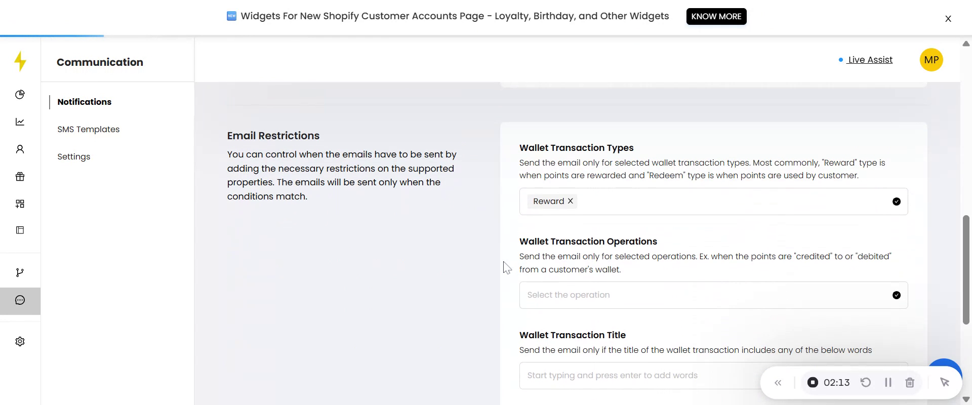Open the Live Assist link

coord(870,60)
